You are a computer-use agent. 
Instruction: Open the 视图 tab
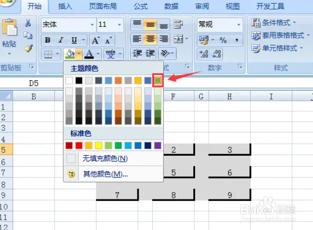pyautogui.click(x=232, y=6)
